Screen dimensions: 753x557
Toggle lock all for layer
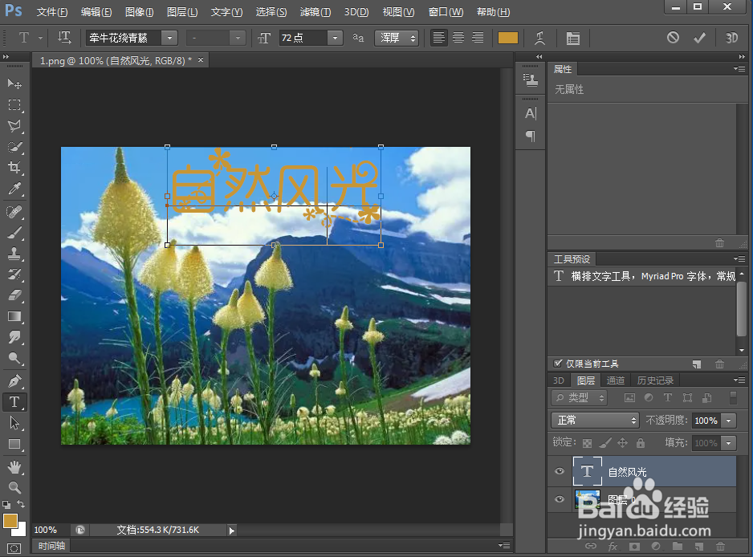pos(641,443)
